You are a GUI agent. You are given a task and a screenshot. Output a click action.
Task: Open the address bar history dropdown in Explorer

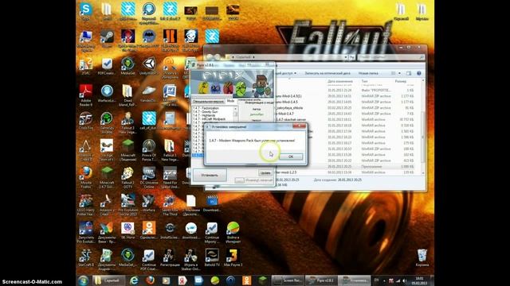pos(345,57)
